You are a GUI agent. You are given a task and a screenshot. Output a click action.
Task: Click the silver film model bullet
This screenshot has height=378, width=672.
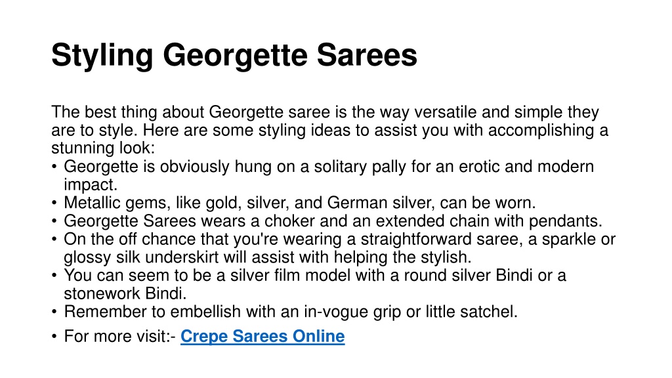[315, 284]
